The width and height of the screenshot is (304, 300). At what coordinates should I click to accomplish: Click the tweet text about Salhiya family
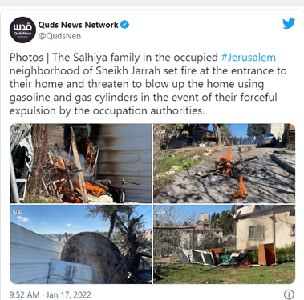148,84
